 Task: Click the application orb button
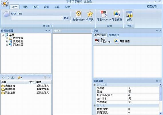(5, 3)
